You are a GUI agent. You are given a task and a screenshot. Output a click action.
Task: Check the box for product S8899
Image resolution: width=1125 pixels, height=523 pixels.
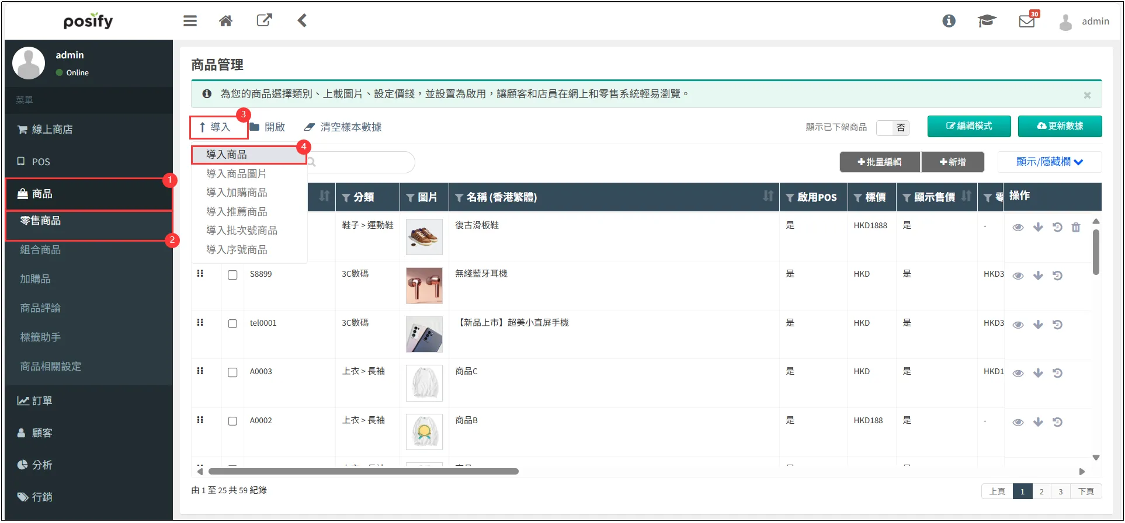click(232, 275)
